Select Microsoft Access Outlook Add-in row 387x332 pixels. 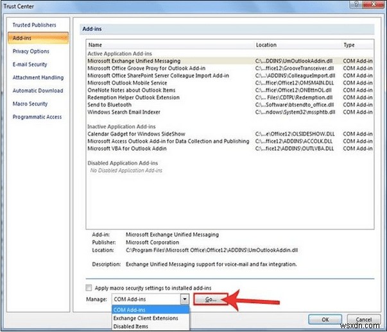click(230, 141)
